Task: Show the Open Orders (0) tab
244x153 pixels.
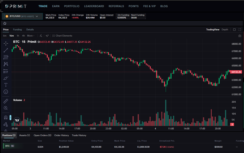Action: coord(42,135)
